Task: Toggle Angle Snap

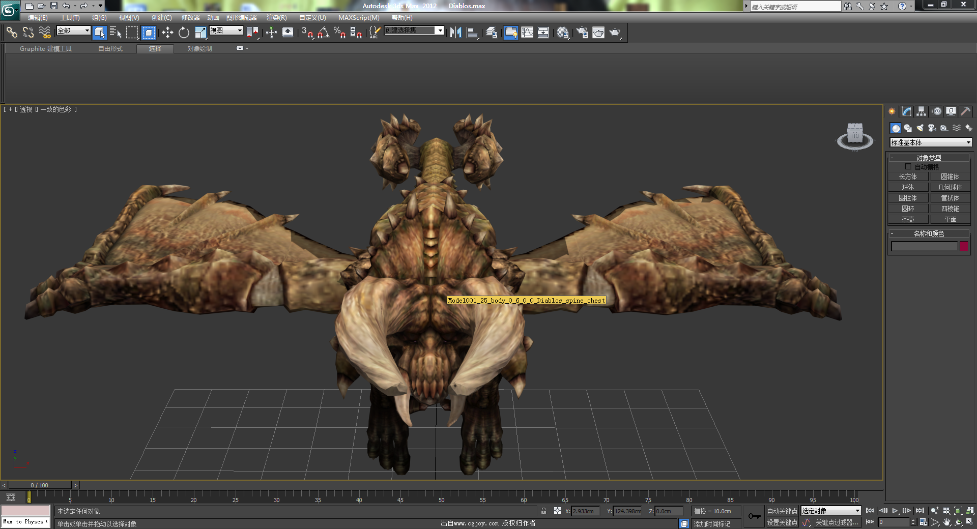Action: [323, 33]
